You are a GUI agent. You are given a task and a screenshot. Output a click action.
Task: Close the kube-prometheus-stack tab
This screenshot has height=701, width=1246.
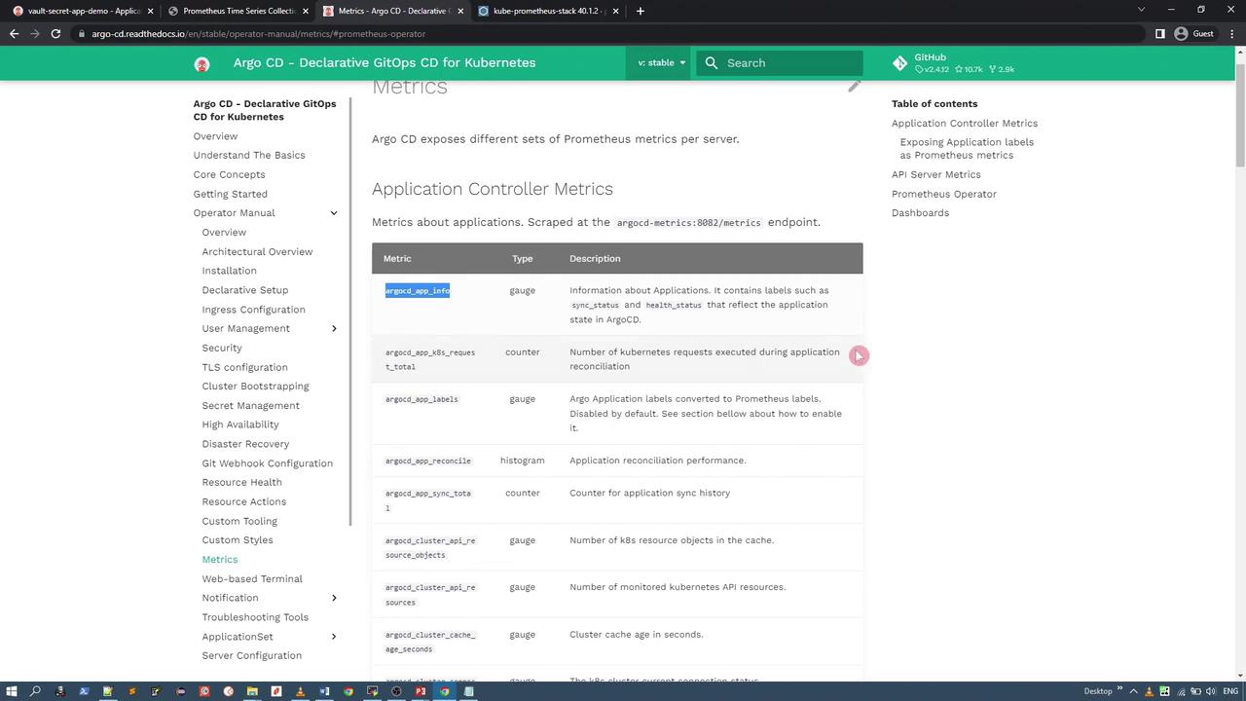615,11
